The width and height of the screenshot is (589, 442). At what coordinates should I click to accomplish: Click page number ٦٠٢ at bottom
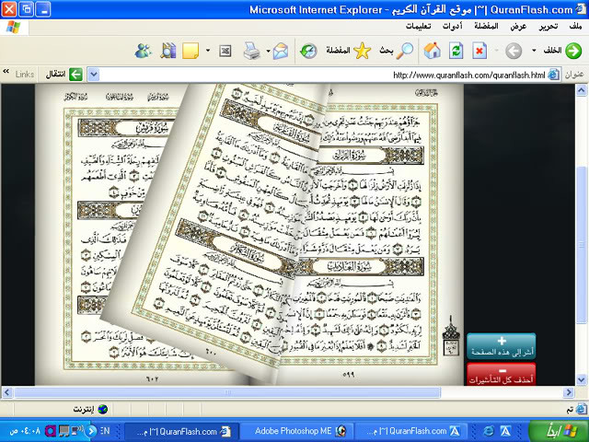point(152,378)
